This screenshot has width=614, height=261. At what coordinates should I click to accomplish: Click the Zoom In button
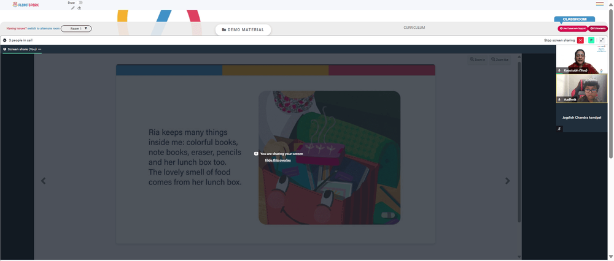click(477, 60)
